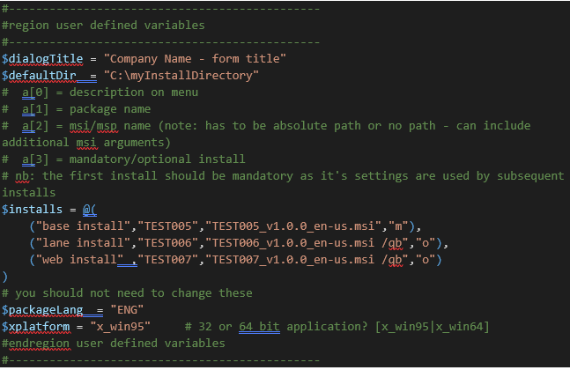570x370 pixels.
Task: Click the $packageLang variable
Action: (x=44, y=310)
